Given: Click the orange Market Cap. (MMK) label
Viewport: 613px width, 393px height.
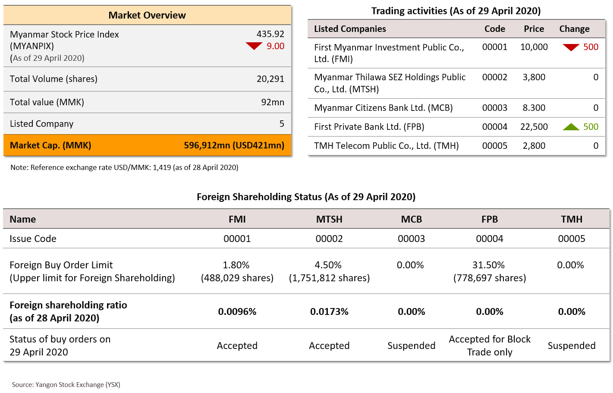Looking at the screenshot, I should 50,145.
